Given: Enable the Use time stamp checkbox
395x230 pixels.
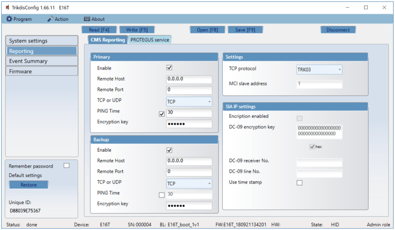Looking at the screenshot, I should [x=300, y=183].
